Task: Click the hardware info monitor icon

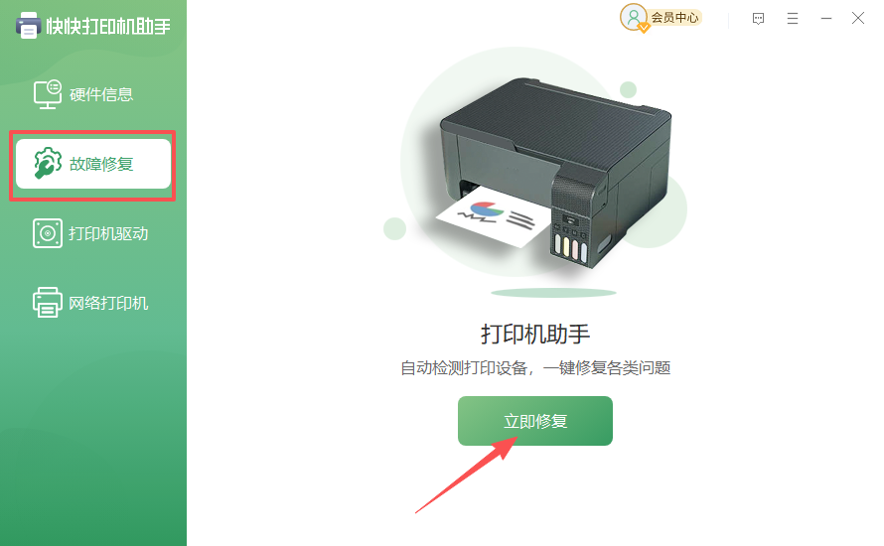Action: pos(48,94)
